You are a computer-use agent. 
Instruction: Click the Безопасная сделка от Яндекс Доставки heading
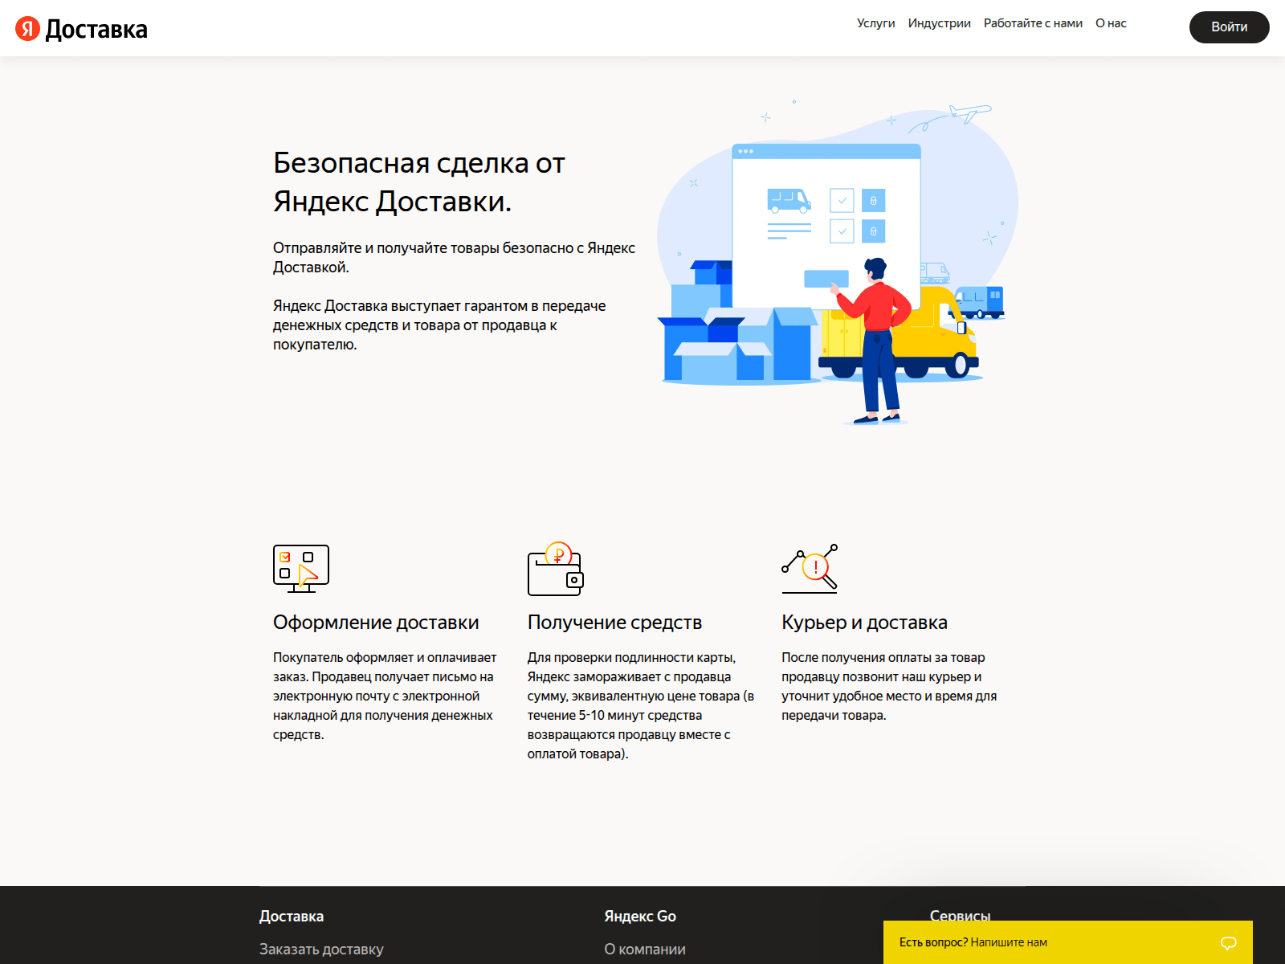coord(418,182)
